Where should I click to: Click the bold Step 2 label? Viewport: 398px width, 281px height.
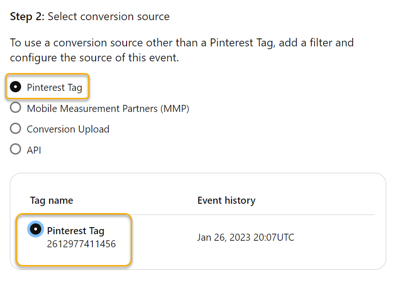27,17
